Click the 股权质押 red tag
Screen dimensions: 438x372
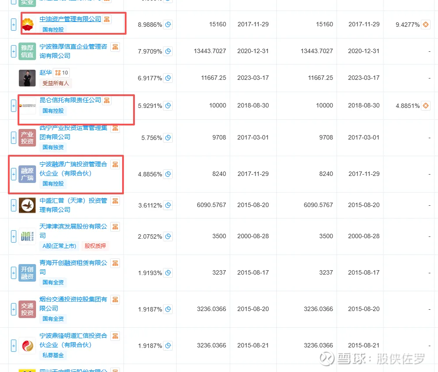tap(95, 246)
